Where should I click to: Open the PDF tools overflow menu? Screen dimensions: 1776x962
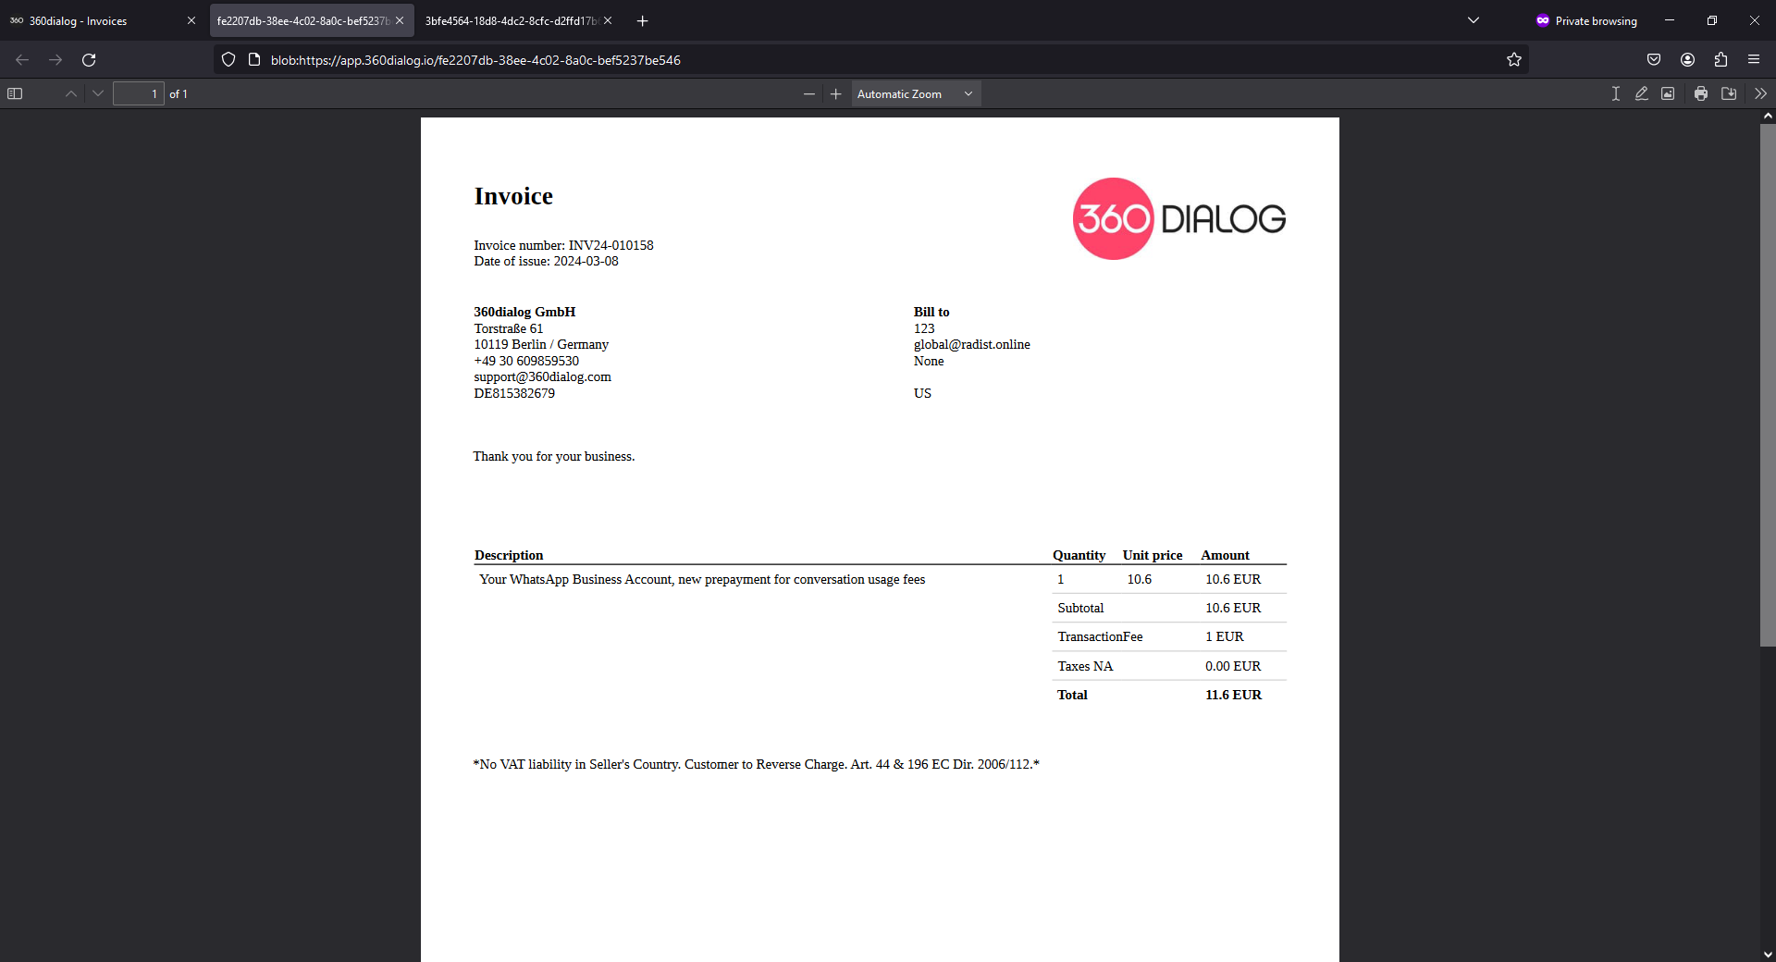point(1760,93)
